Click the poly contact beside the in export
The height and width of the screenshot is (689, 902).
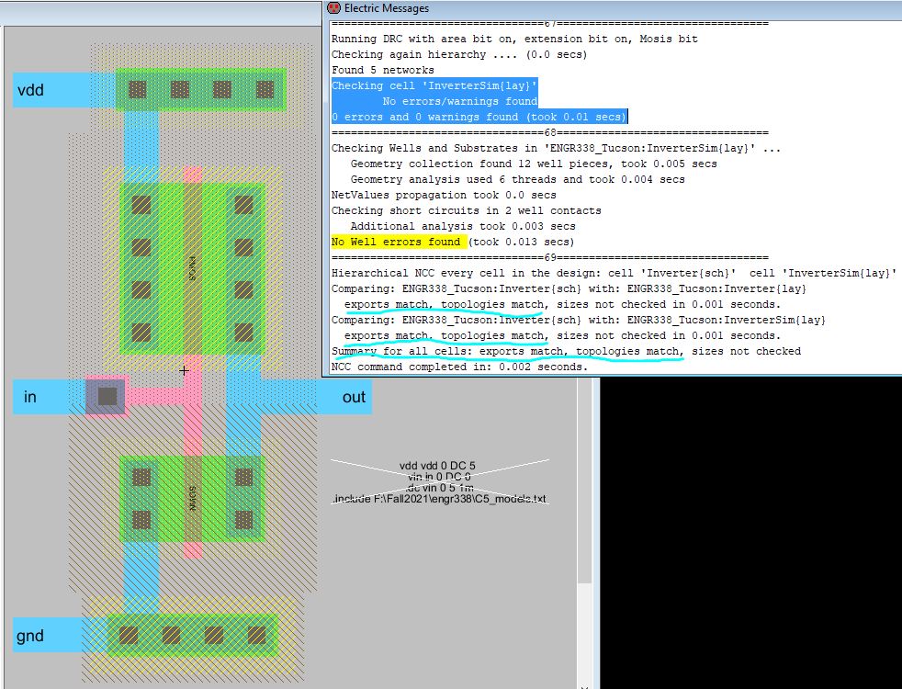pyautogui.click(x=107, y=397)
